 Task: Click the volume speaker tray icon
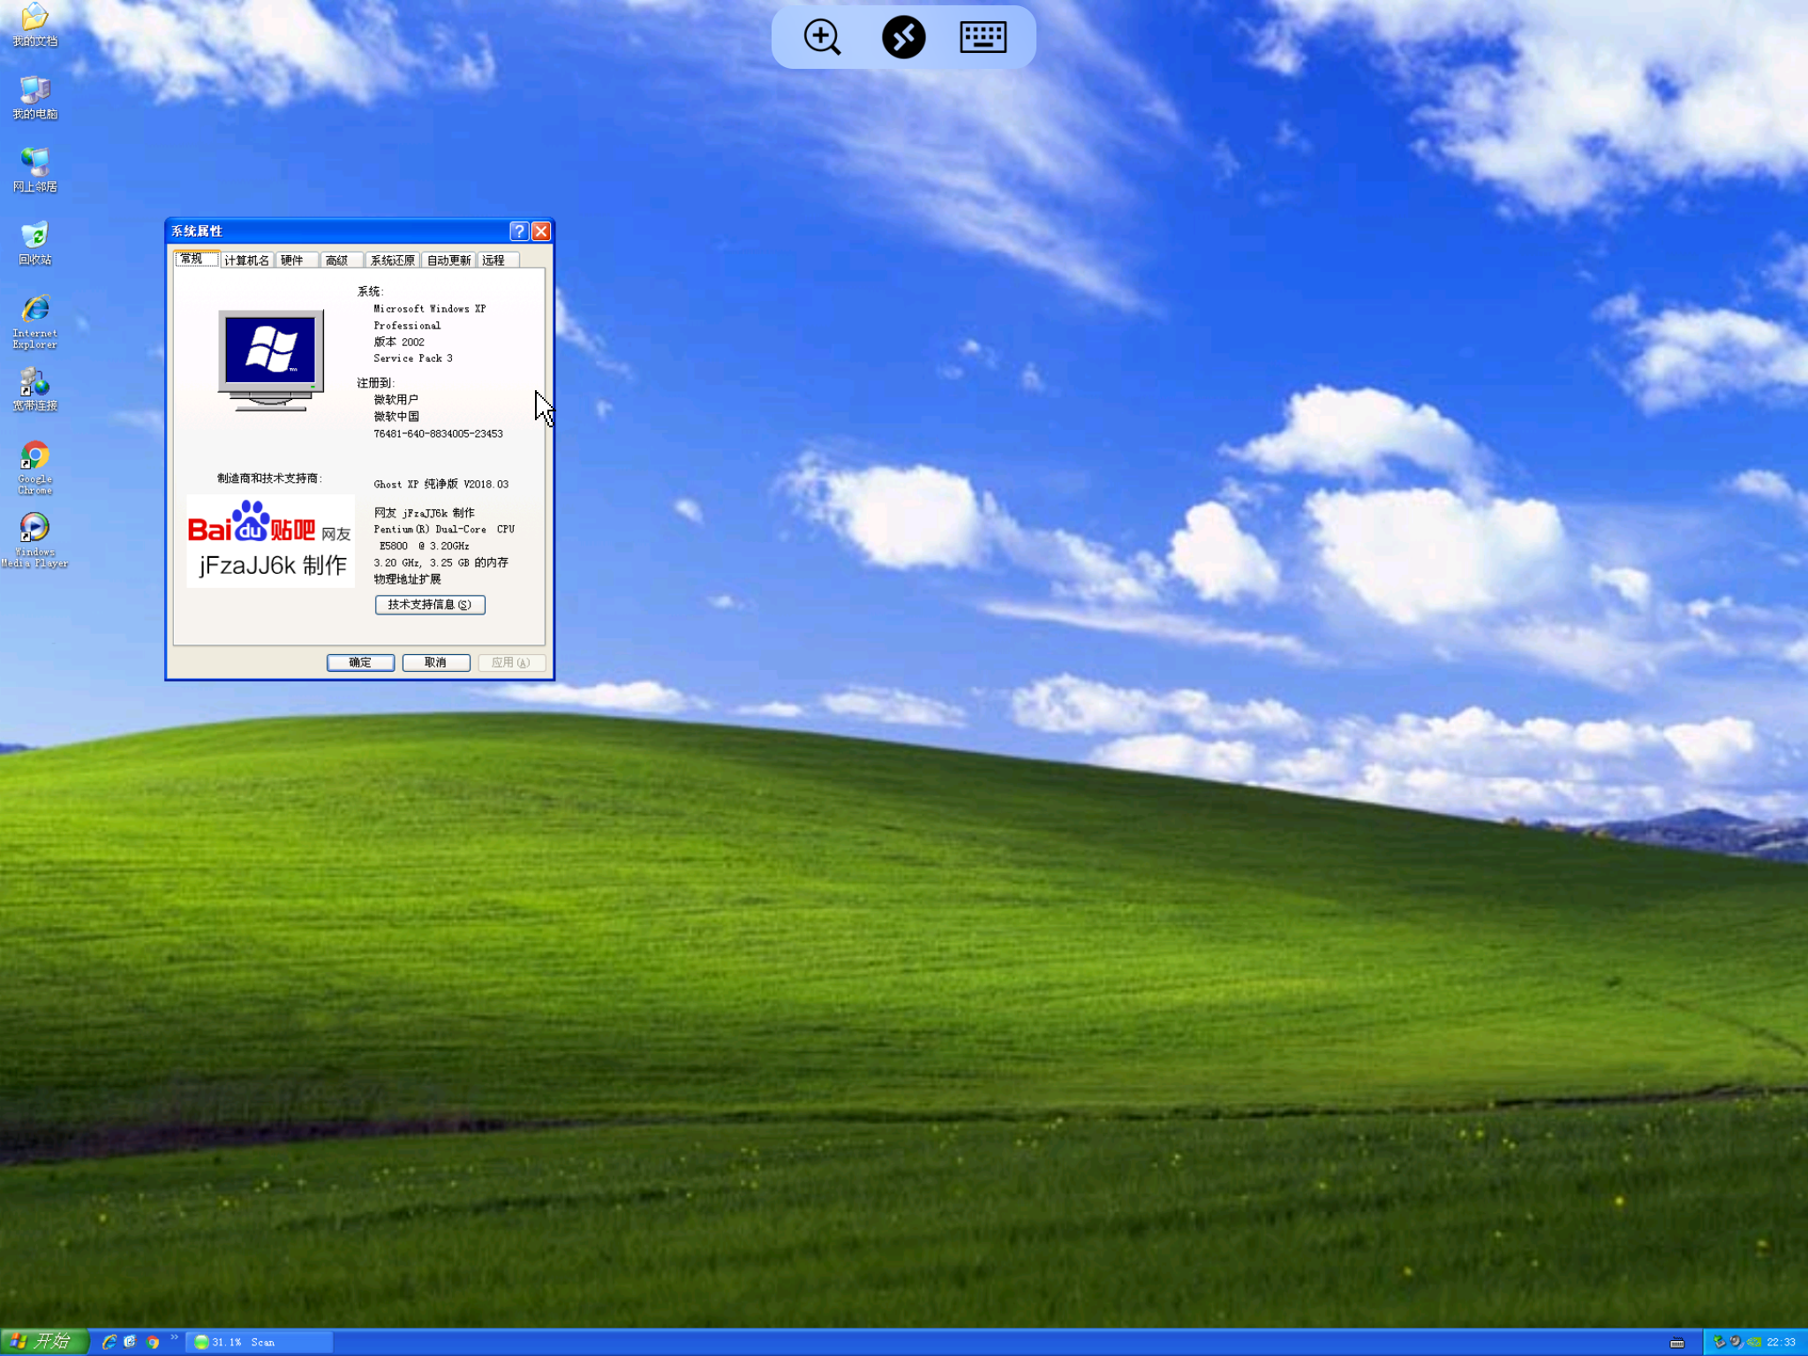coord(1736,1342)
